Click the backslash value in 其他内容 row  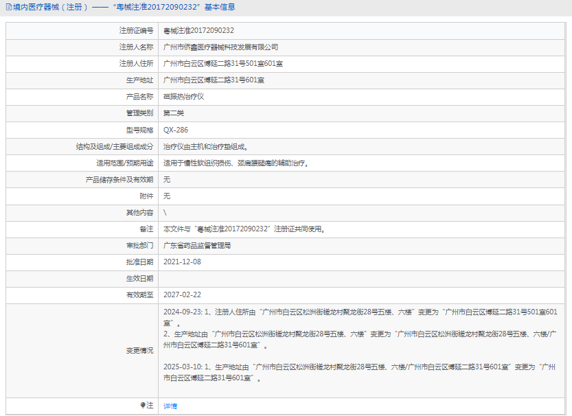click(x=165, y=213)
